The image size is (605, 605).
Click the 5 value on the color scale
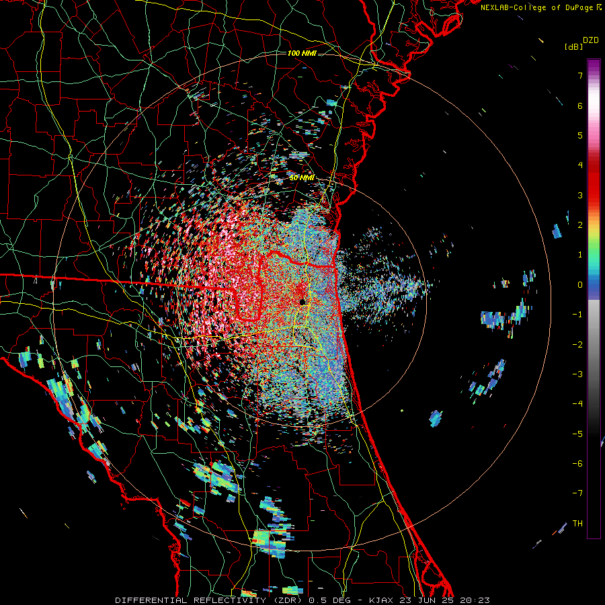(580, 135)
